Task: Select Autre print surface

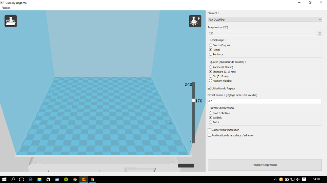Action: point(214,123)
